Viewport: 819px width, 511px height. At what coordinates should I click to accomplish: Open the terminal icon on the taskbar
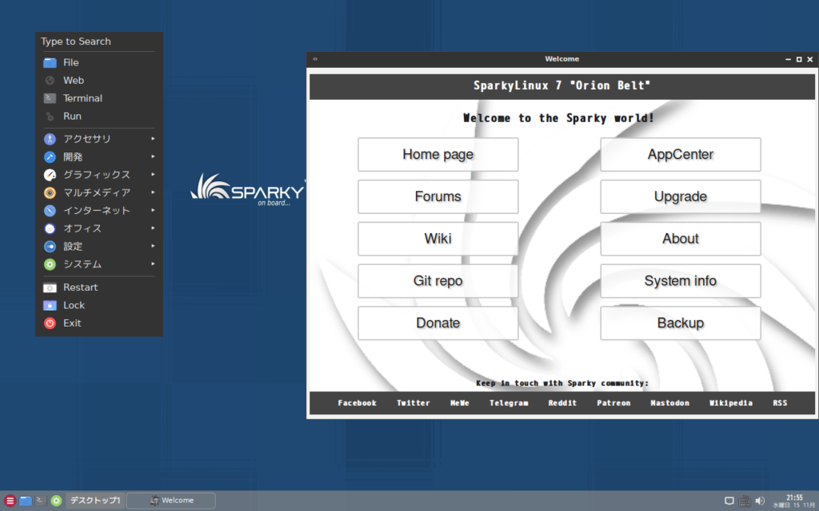point(40,501)
